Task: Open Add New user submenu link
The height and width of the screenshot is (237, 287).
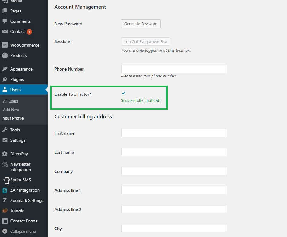Action: pos(11,110)
